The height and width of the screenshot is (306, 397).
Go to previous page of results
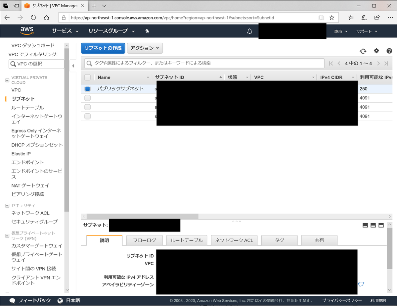[339, 63]
